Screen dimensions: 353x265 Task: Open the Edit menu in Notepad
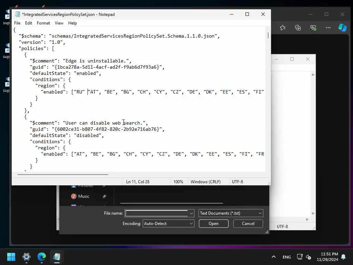(28, 23)
